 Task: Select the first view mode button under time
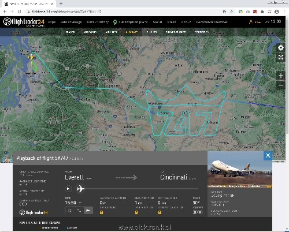(70, 211)
